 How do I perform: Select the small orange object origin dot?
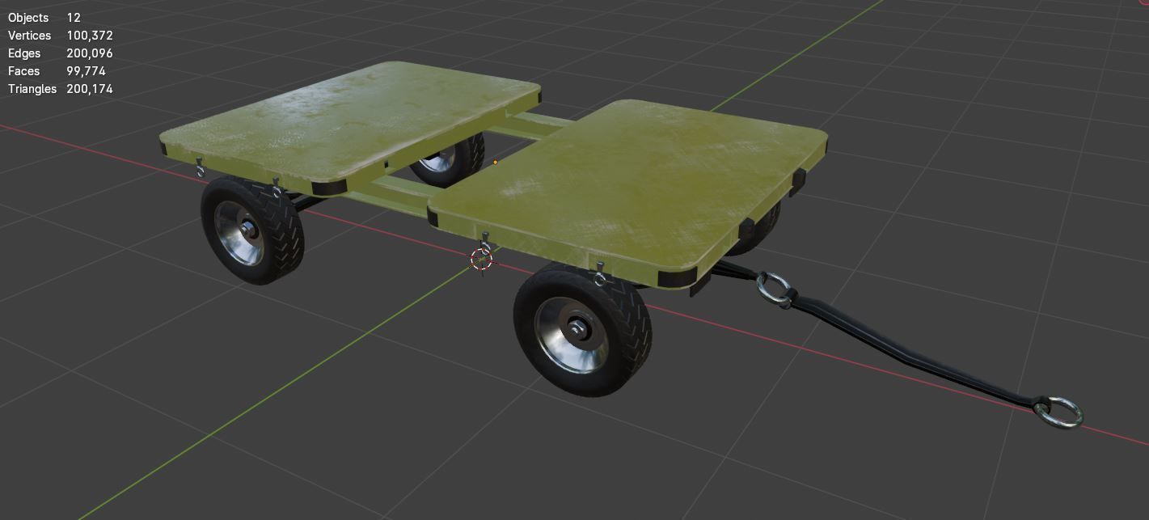pos(495,162)
